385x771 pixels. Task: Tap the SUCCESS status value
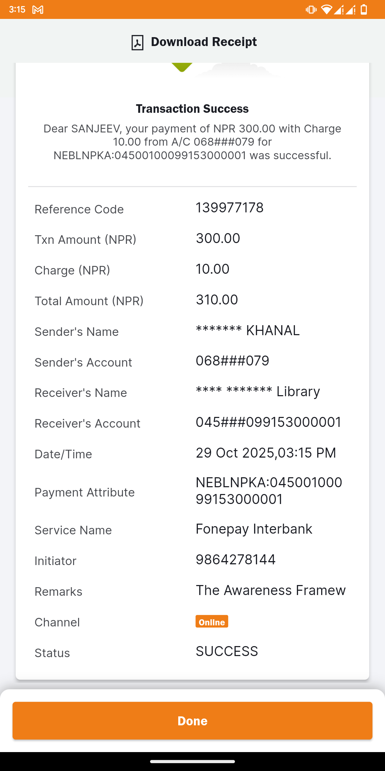coord(227,651)
